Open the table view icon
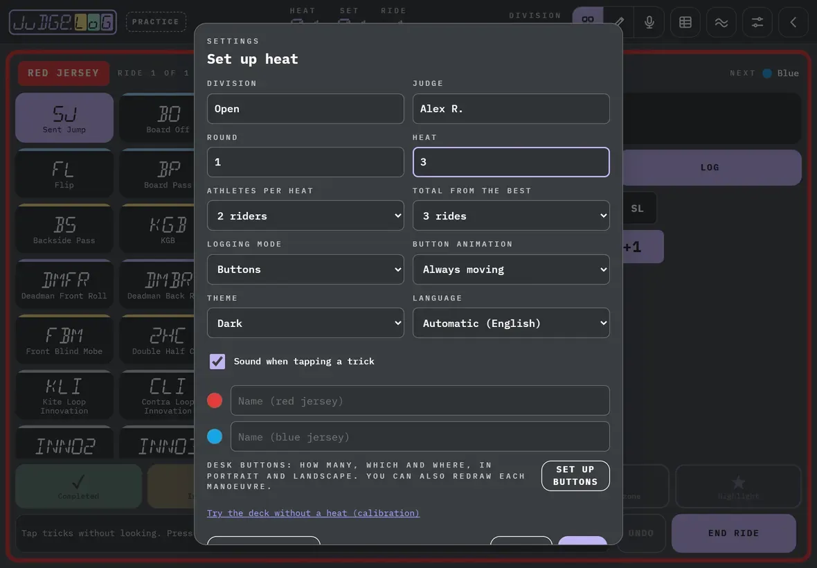The image size is (817, 568). point(685,22)
